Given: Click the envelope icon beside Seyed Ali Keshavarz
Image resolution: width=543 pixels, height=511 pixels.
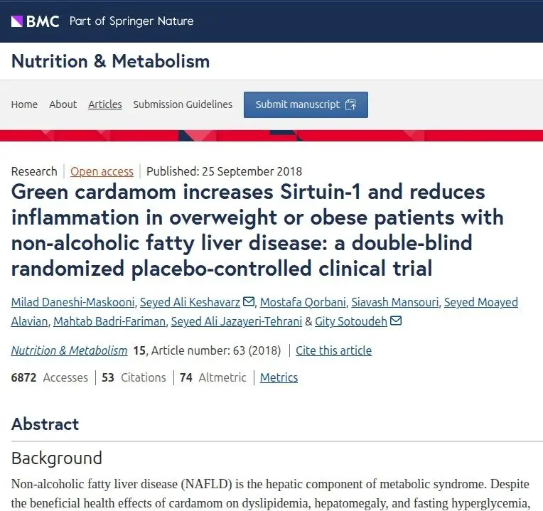Looking at the screenshot, I should tap(249, 301).
